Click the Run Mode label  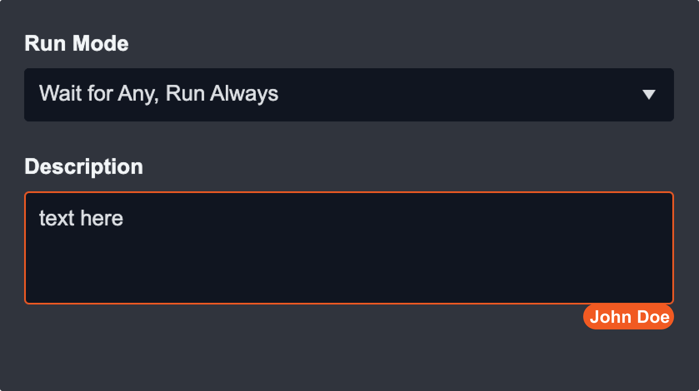(76, 43)
